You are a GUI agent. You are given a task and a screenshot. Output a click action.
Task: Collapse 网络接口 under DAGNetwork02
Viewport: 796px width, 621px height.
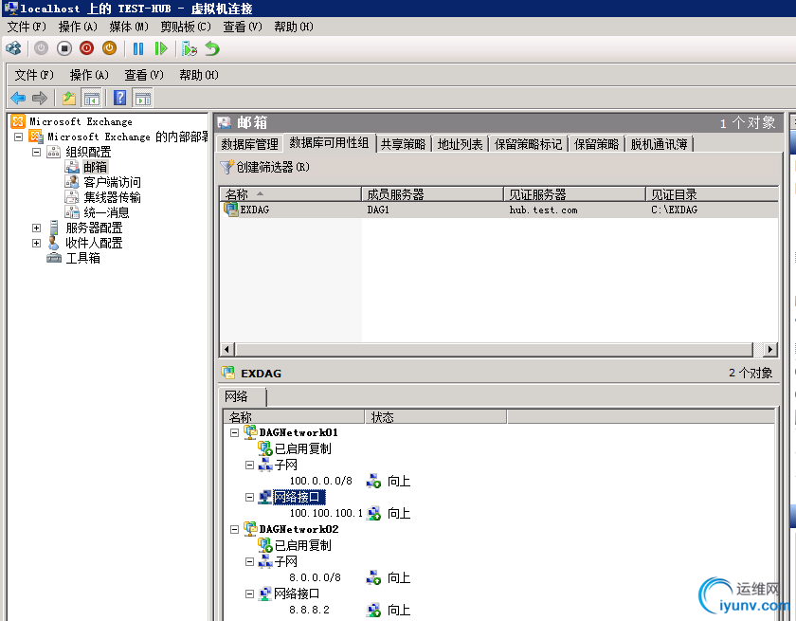249,594
